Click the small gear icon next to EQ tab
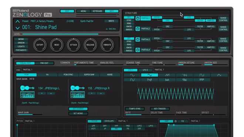244x137 pixels. coord(176,121)
